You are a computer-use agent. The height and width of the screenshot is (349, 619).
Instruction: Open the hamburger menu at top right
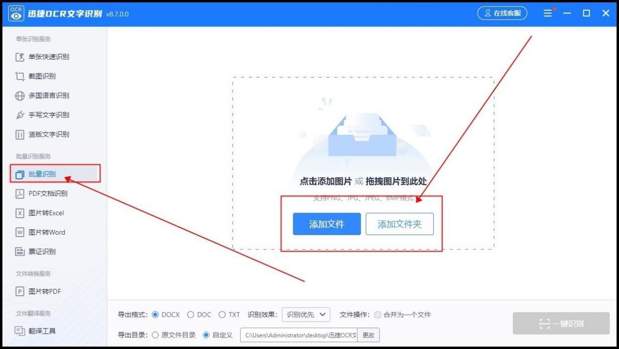pos(548,13)
